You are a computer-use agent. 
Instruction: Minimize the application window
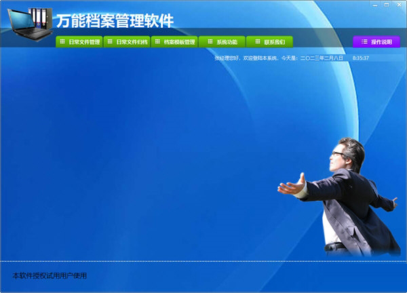375,5
